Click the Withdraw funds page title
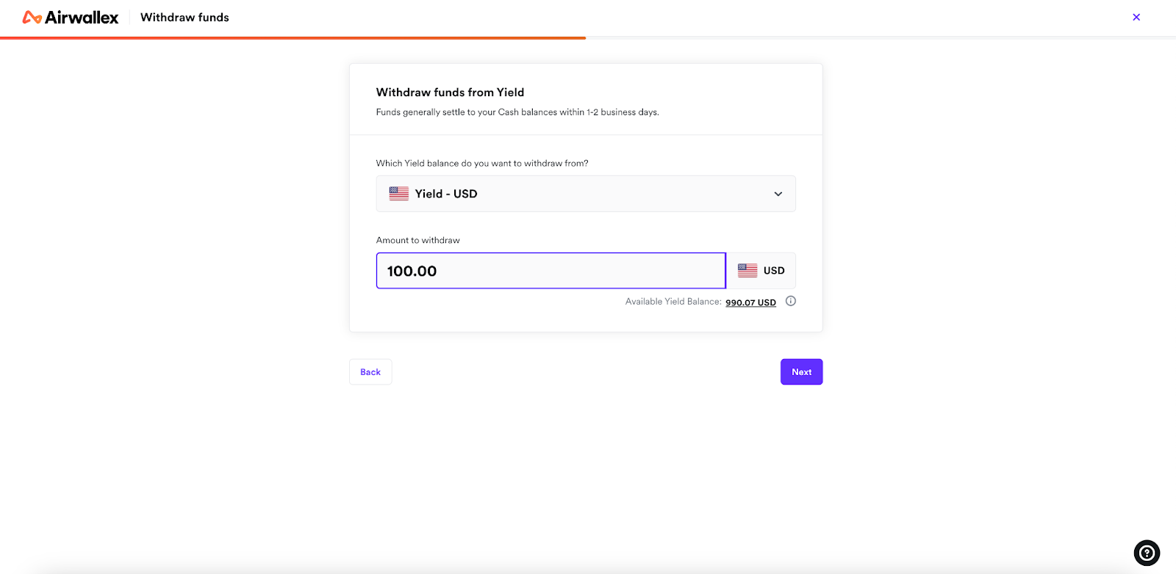1176x574 pixels. 184,17
